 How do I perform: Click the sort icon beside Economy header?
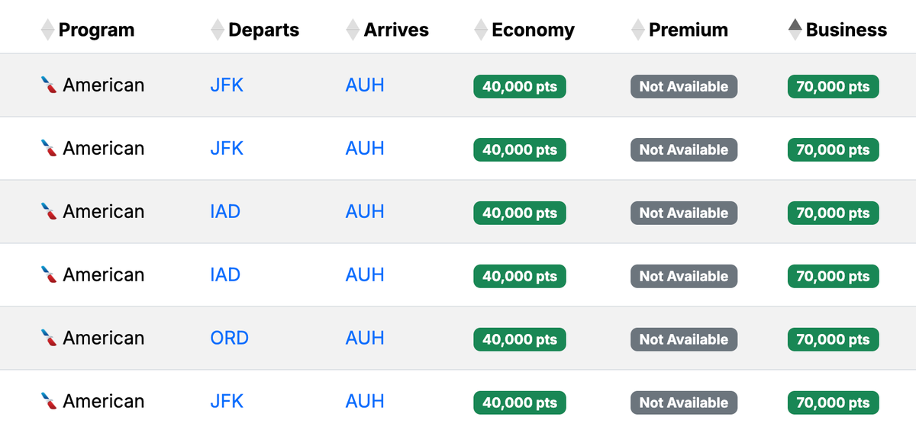481,30
